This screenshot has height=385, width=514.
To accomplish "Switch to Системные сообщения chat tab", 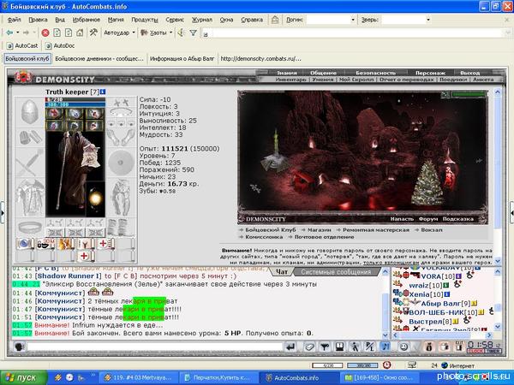I will pyautogui.click(x=336, y=272).
